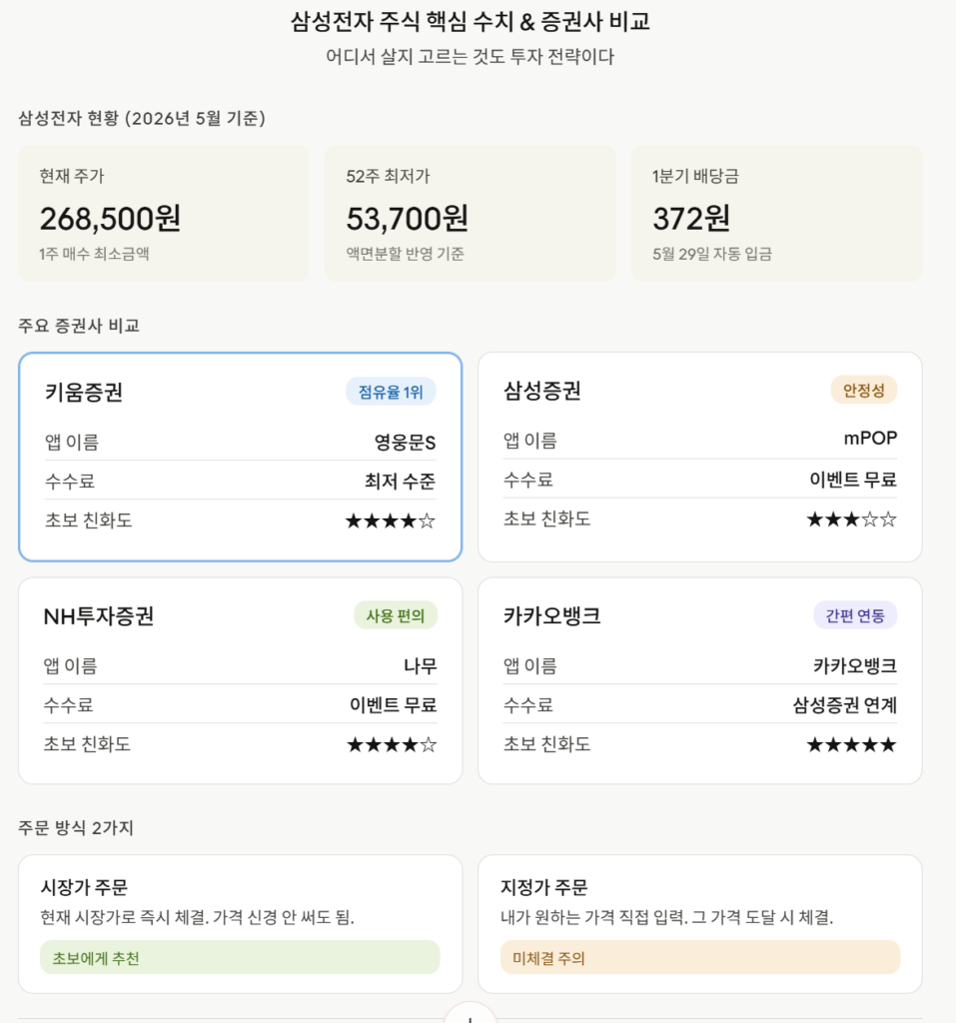956x1023 pixels.
Task: Click the 삼성증권 연계 fee value
Action: (844, 705)
